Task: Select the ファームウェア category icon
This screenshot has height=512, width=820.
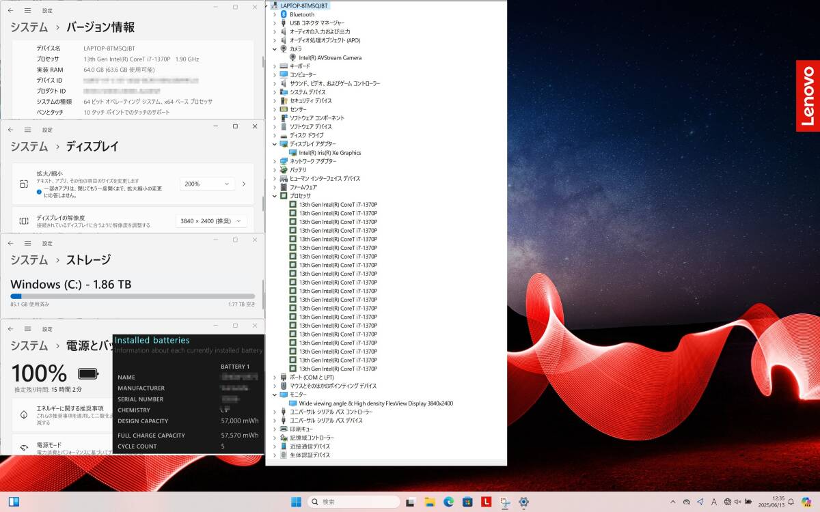Action: 284,187
